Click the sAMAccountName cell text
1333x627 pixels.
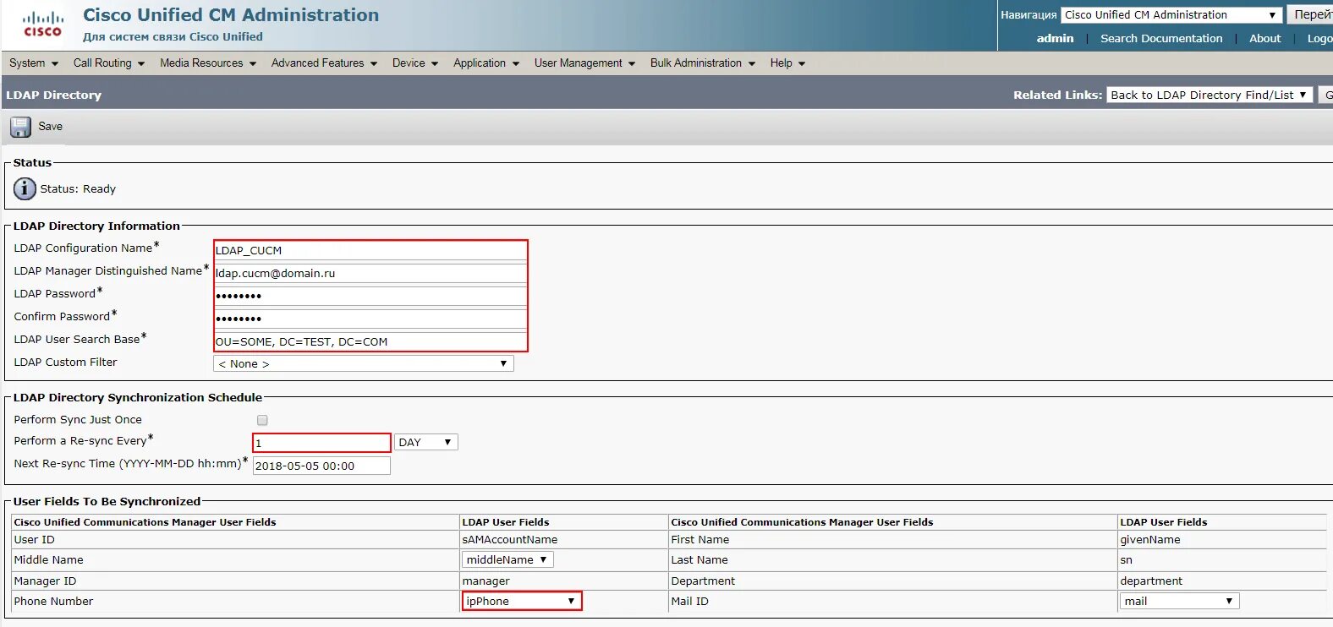509,539
